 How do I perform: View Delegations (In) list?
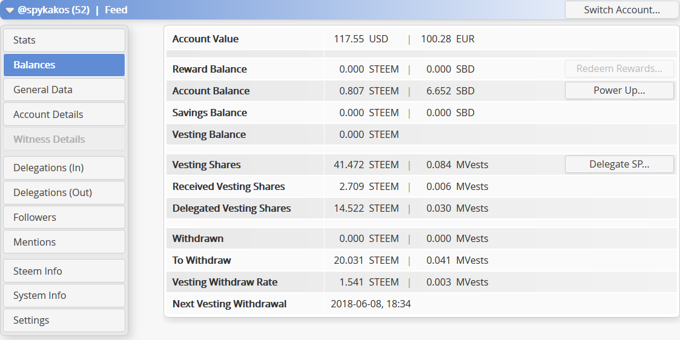pyautogui.click(x=64, y=168)
